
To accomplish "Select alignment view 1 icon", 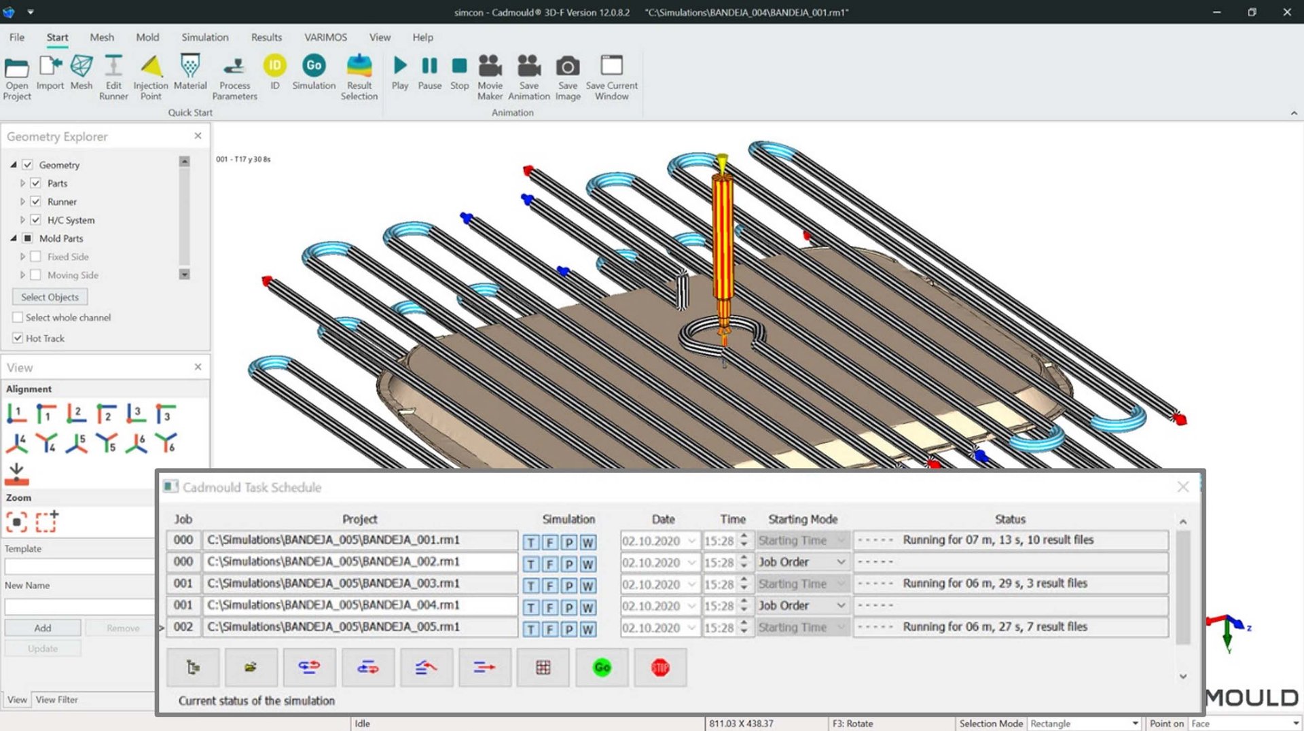I will [16, 413].
